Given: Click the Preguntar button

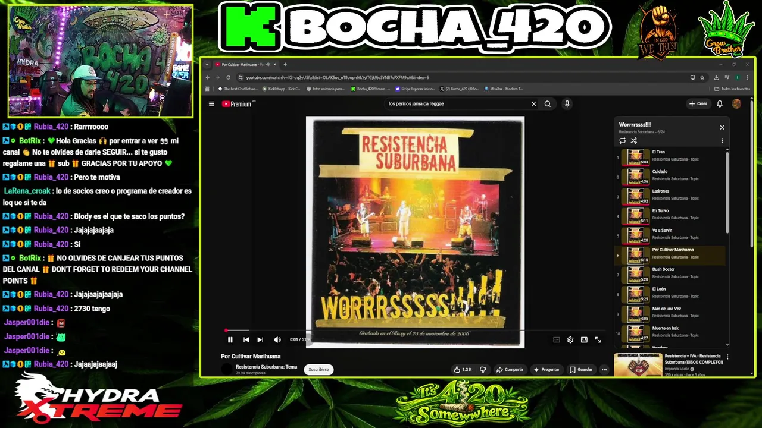Looking at the screenshot, I should (x=546, y=370).
